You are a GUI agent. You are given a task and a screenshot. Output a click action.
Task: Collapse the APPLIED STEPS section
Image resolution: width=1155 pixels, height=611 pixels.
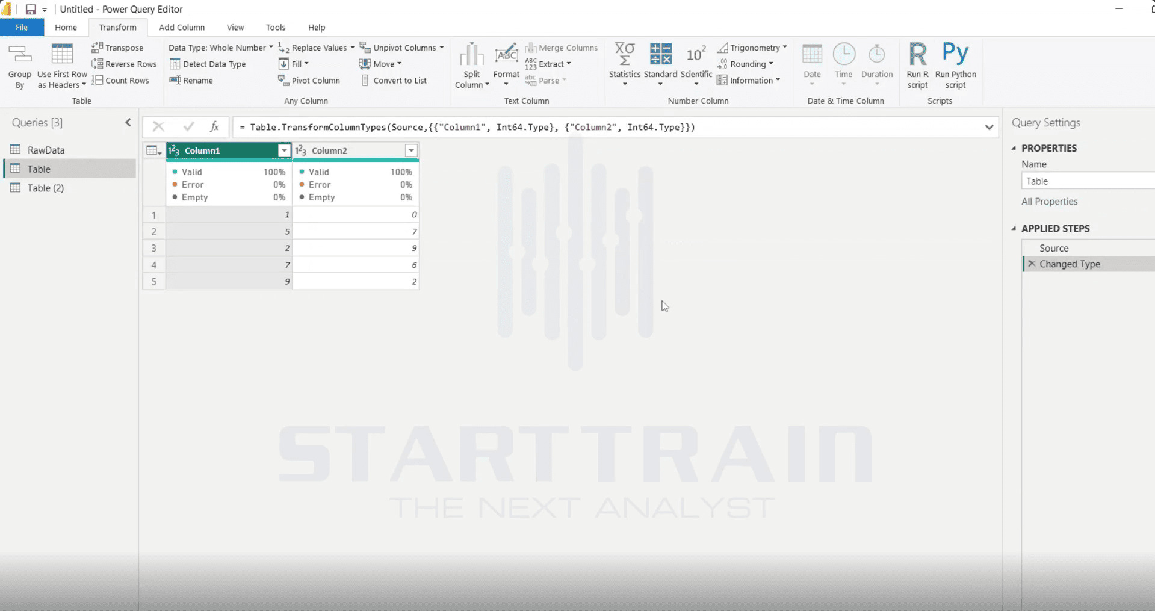click(x=1014, y=228)
